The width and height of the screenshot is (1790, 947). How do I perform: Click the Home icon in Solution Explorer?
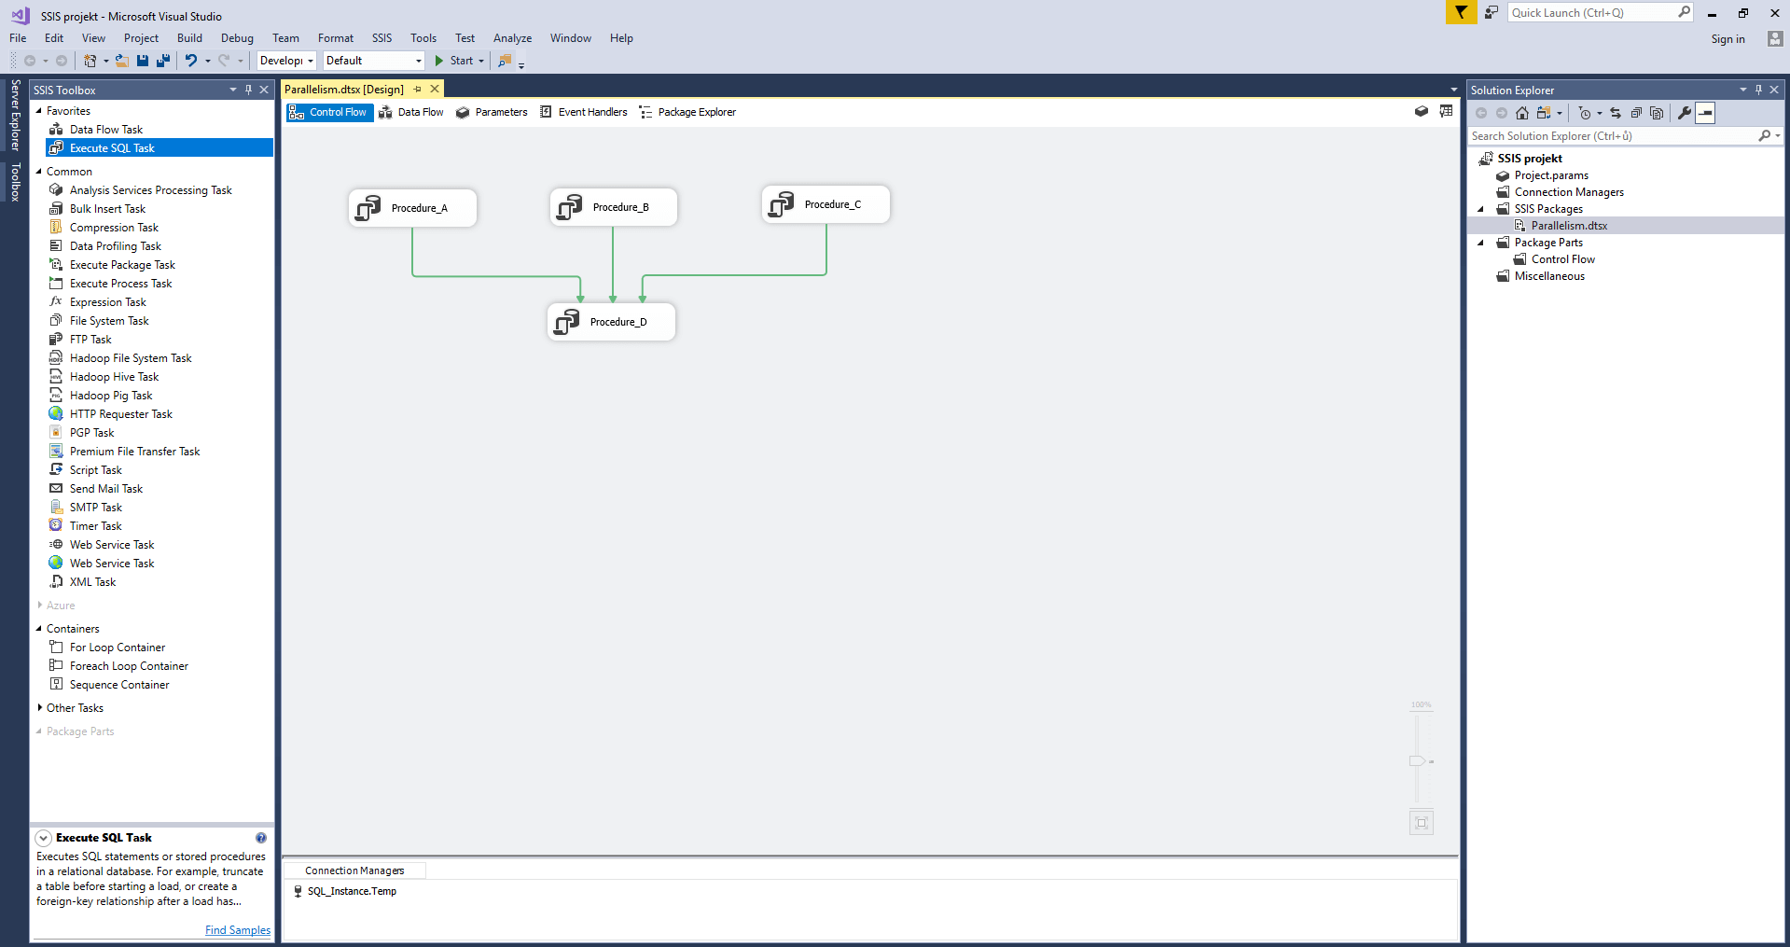1522,113
